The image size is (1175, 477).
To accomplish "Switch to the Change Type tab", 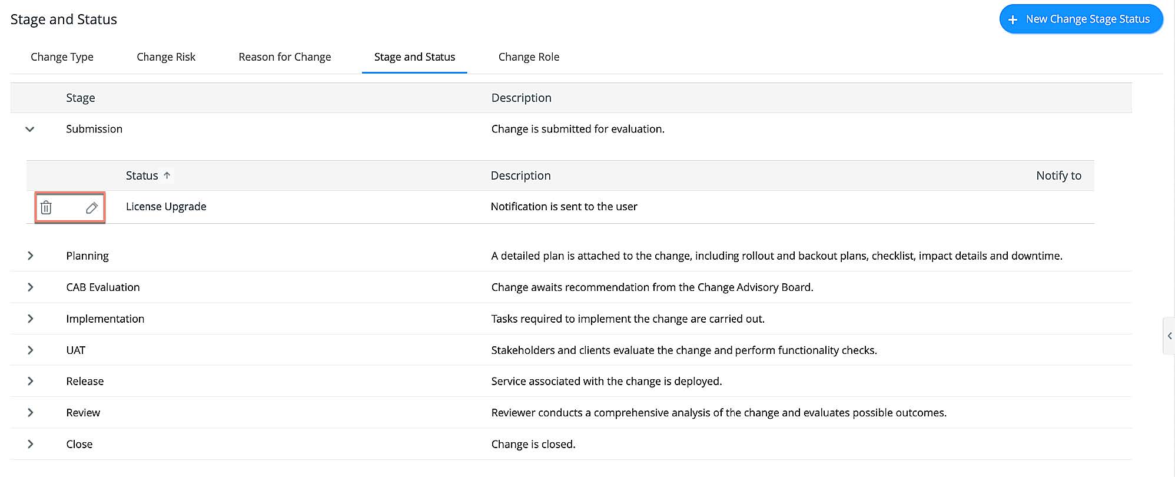I will [x=62, y=57].
